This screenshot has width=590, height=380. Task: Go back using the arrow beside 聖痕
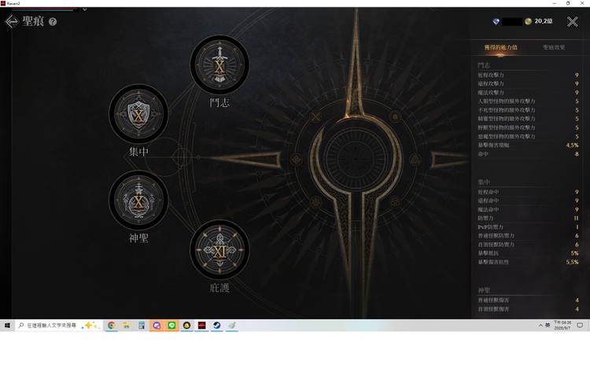pos(12,21)
